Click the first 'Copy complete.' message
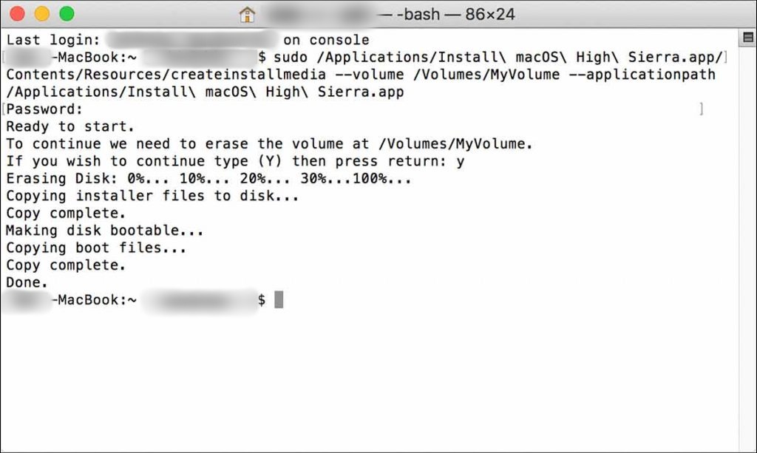Viewport: 757px width, 453px height. click(x=67, y=213)
